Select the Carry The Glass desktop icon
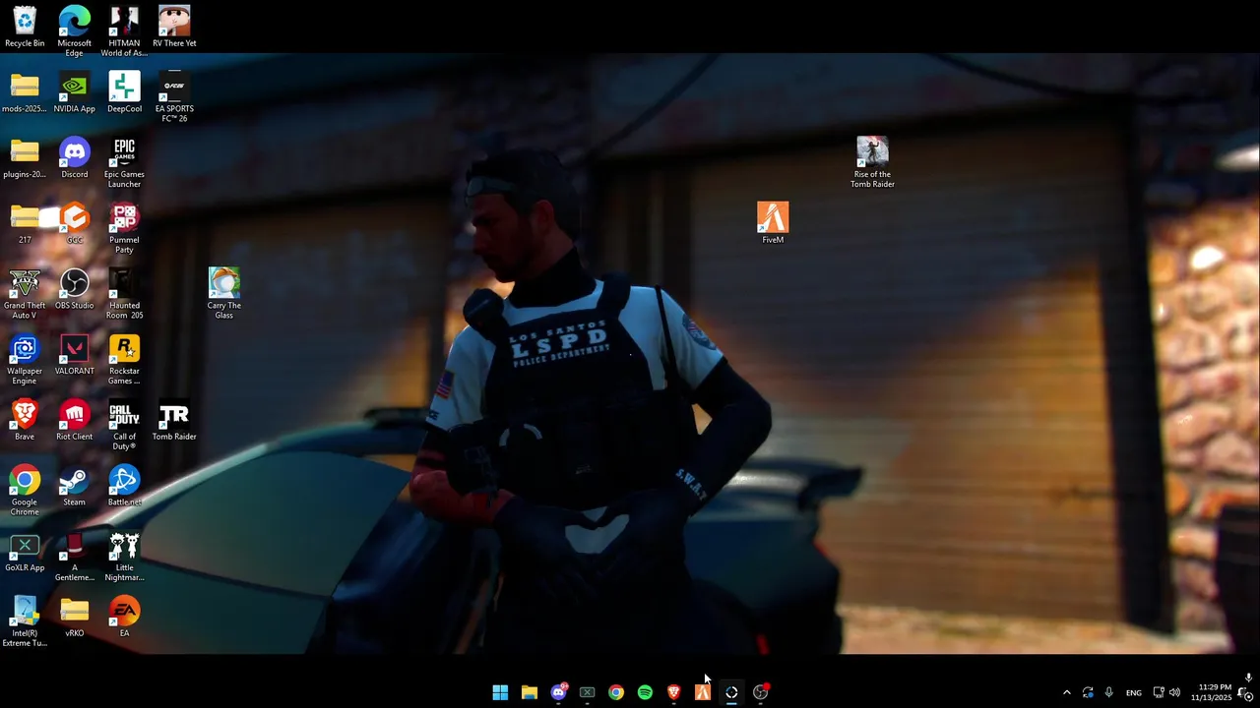The height and width of the screenshot is (708, 1260). point(224,294)
